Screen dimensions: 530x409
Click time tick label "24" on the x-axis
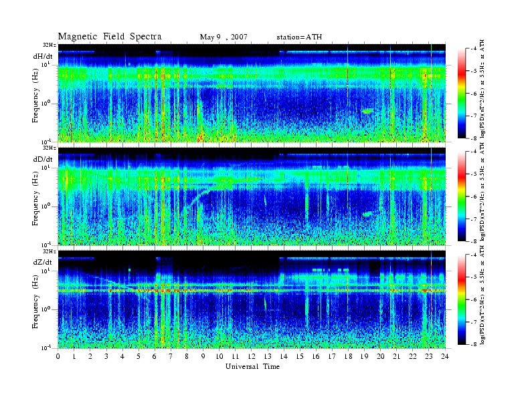tap(445, 356)
